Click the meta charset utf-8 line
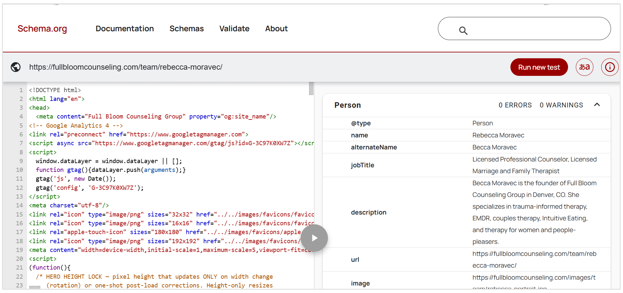The width and height of the screenshot is (623, 293). click(69, 205)
